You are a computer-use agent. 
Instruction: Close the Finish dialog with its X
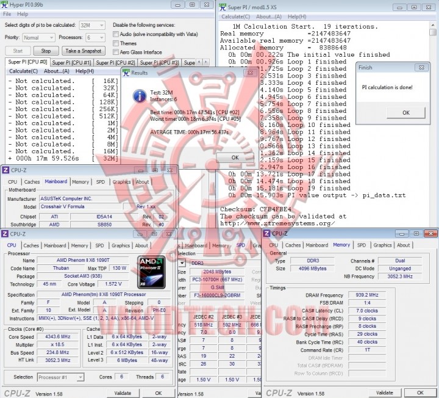421,67
